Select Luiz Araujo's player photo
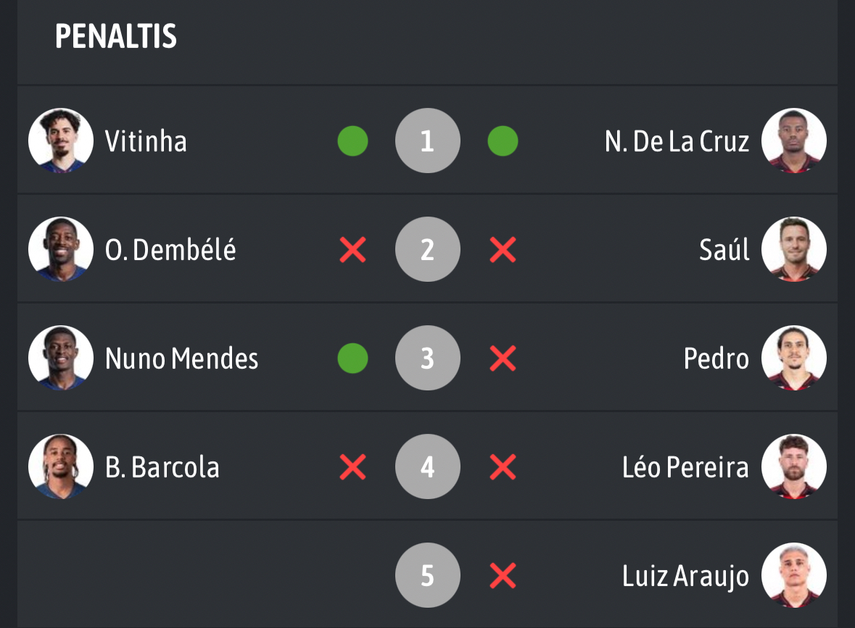 (794, 575)
